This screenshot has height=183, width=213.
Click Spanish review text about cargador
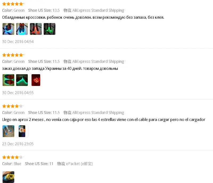point(104,120)
